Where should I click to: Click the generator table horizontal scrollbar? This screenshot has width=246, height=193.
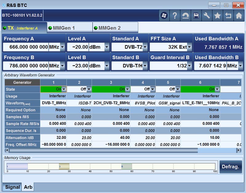click(x=104, y=150)
